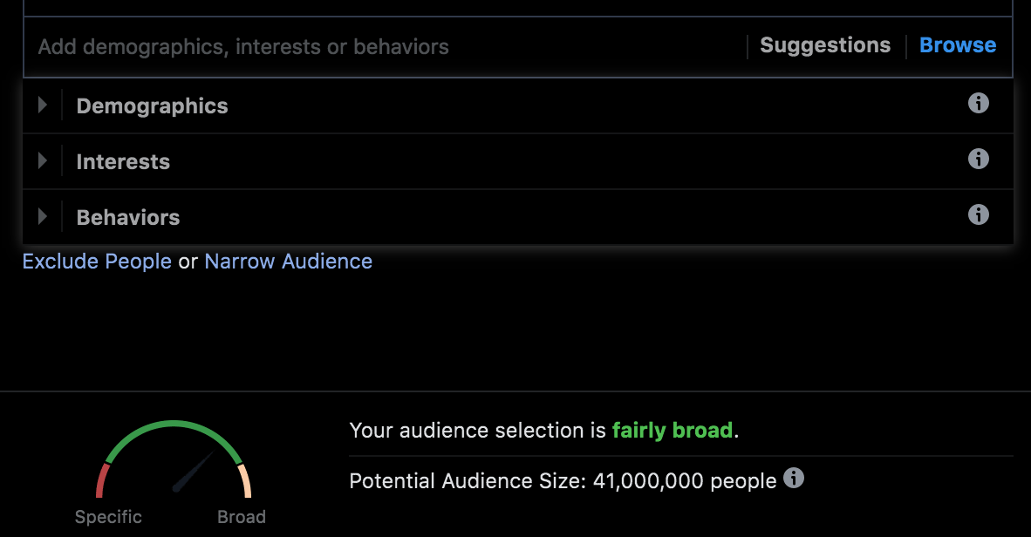Screen dimensions: 1031x537
Task: Open info icon for Demographics row
Action: 979,104
